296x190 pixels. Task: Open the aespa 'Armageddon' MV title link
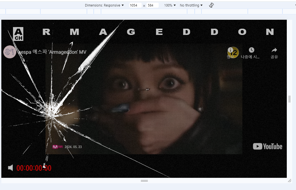(52, 52)
